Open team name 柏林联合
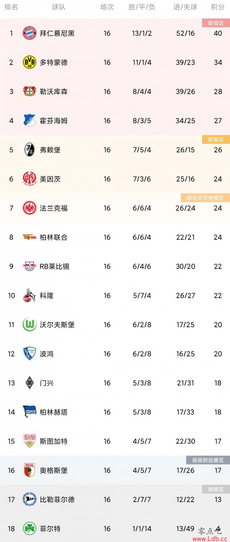 coord(54,237)
